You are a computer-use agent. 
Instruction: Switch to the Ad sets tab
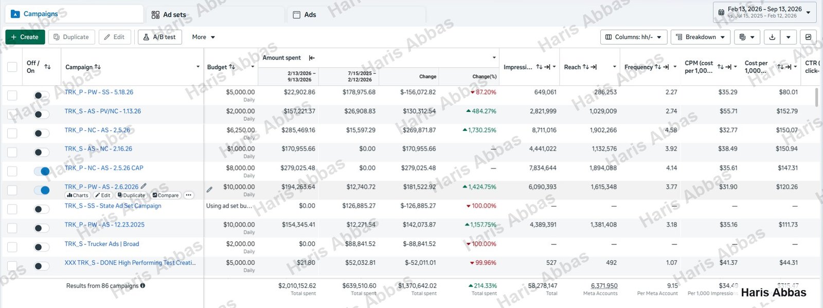pos(215,14)
